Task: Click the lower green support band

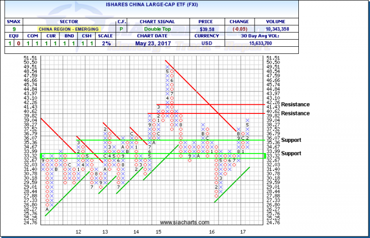Action: (152, 155)
